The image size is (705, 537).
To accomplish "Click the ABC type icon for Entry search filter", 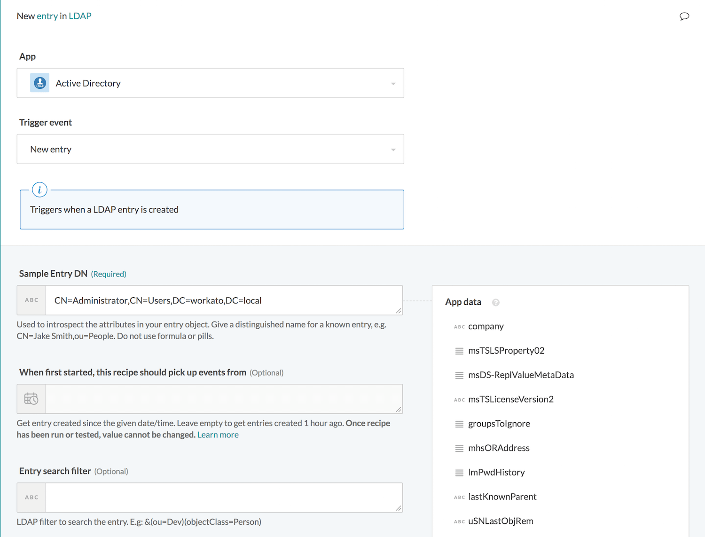I will (x=31, y=498).
